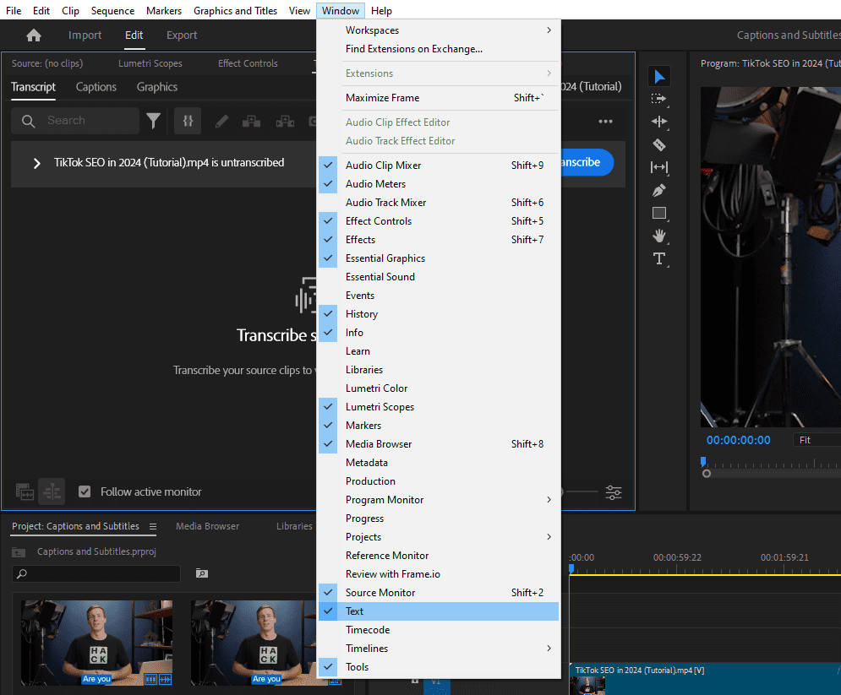Open the transcript filter funnel icon
Viewport: 841px width, 695px height.
153,122
